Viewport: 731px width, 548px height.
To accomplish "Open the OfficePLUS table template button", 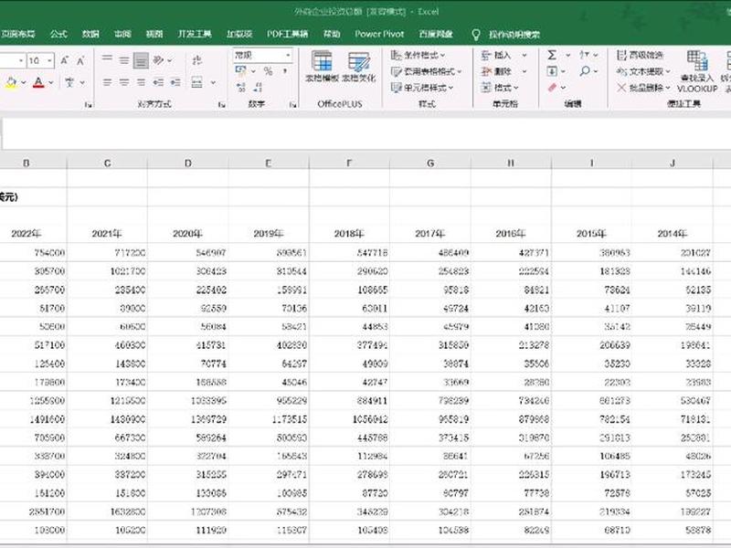I will coord(322,67).
